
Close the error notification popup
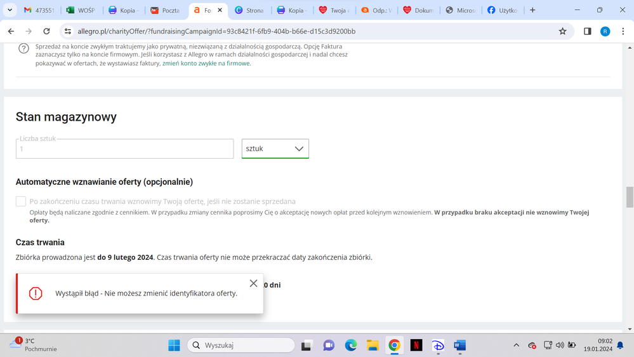[253, 283]
